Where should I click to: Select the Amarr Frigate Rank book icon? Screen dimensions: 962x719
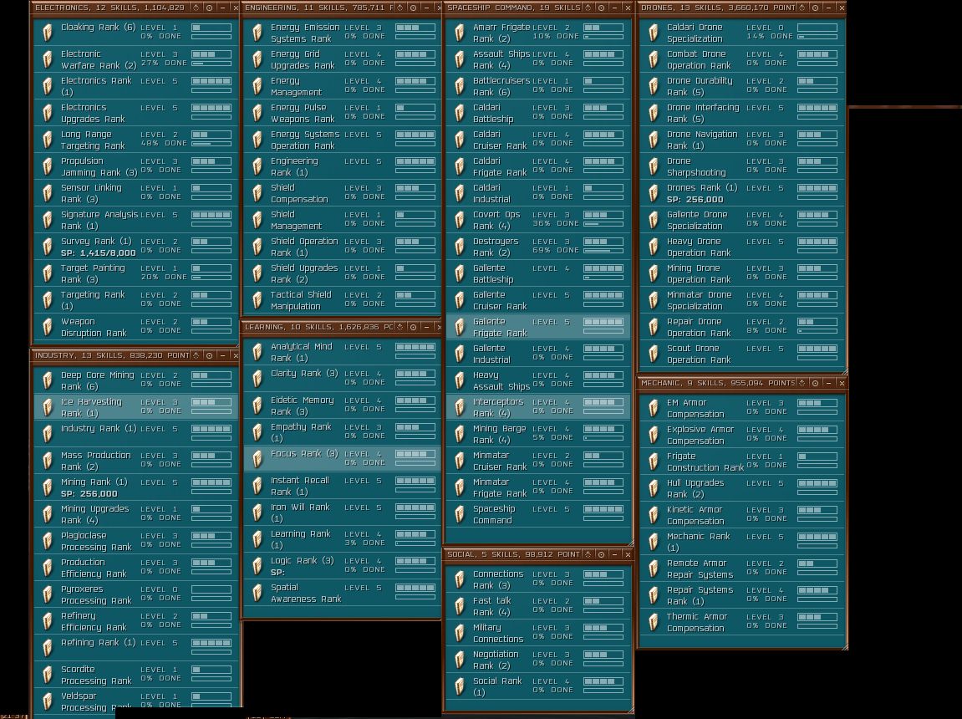click(461, 33)
